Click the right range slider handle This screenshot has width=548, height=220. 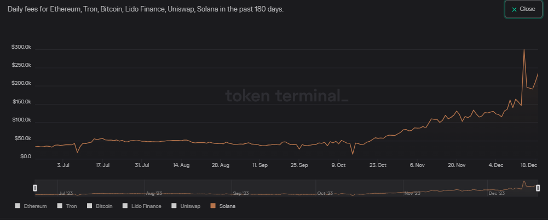(x=538, y=188)
